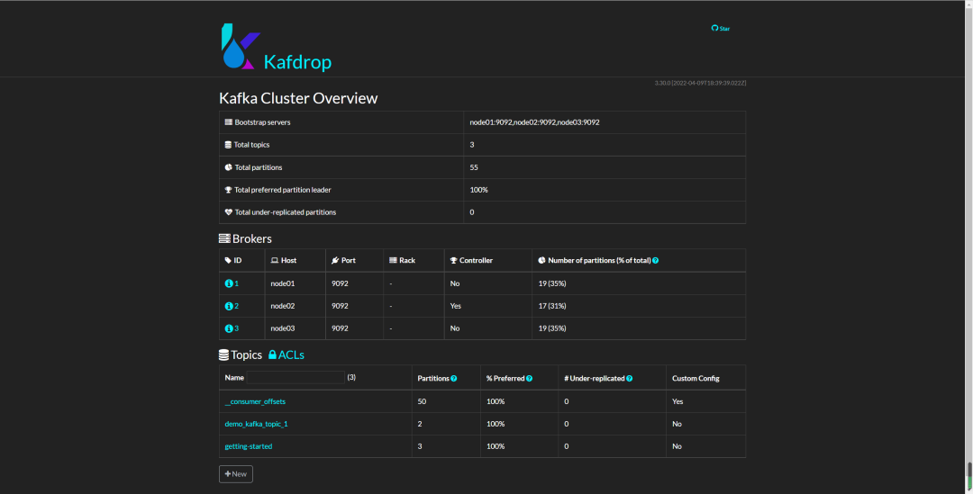Open the getting-started topic
The height and width of the screenshot is (494, 973).
[249, 446]
